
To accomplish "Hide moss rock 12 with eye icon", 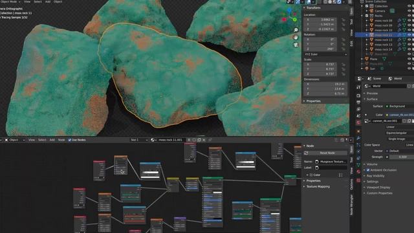I will (409, 40).
